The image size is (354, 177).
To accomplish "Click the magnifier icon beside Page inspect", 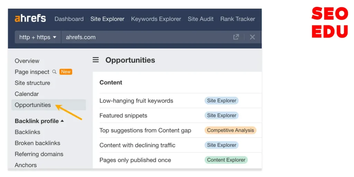I will click(54, 72).
